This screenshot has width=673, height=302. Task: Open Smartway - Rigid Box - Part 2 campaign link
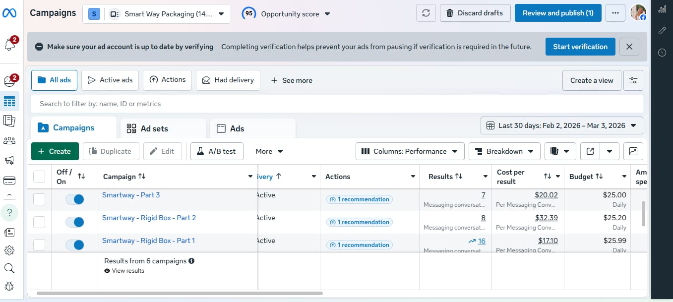(149, 218)
